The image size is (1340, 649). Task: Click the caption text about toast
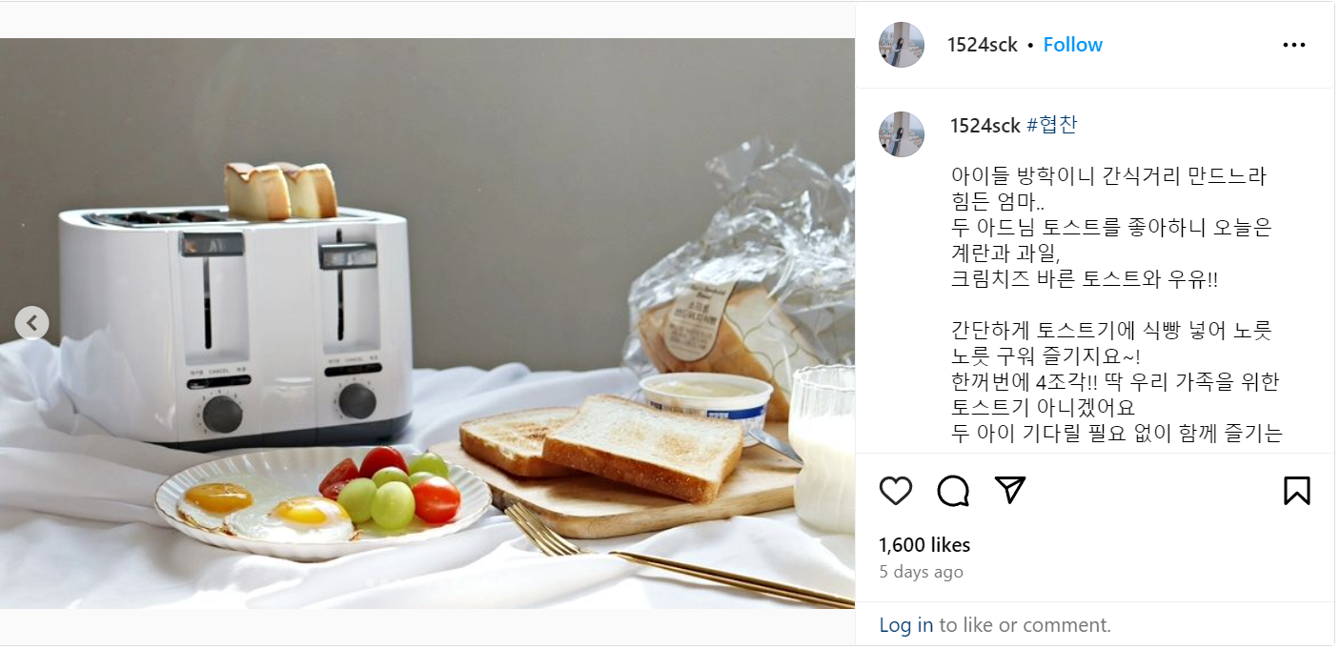(1115, 305)
